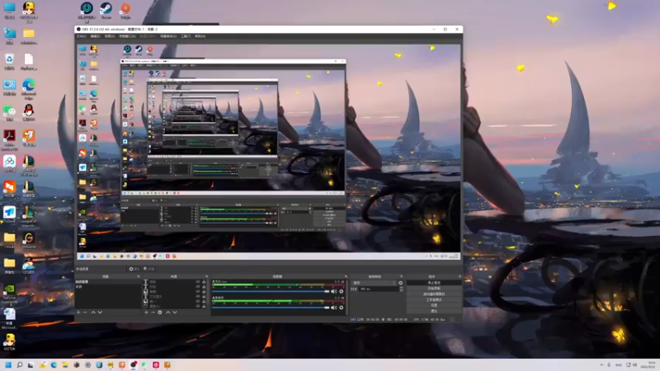Open source properties gear in Sources toolbar

click(160, 312)
